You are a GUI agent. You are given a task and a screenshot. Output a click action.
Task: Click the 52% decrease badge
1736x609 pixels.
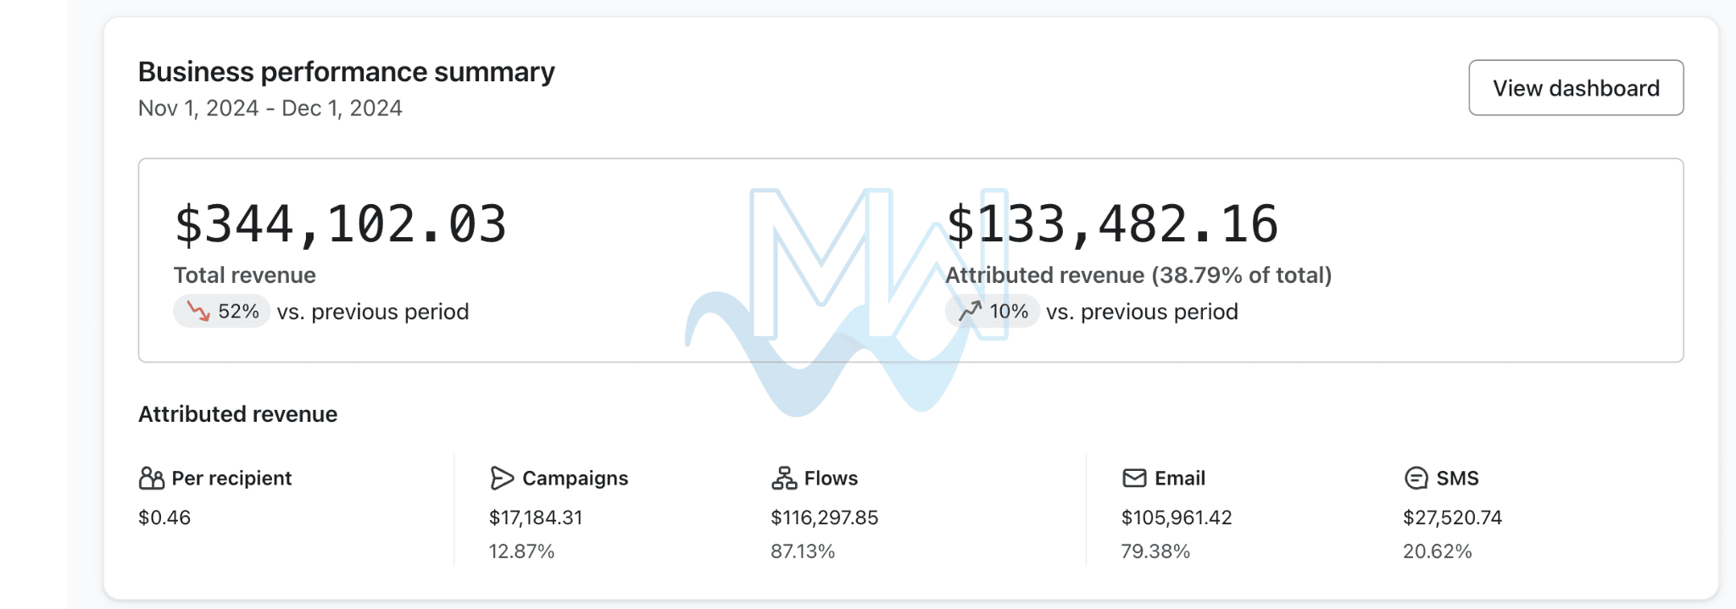(222, 312)
